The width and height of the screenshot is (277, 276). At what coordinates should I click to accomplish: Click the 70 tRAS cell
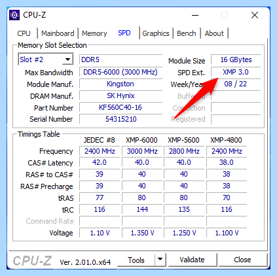click(x=227, y=198)
